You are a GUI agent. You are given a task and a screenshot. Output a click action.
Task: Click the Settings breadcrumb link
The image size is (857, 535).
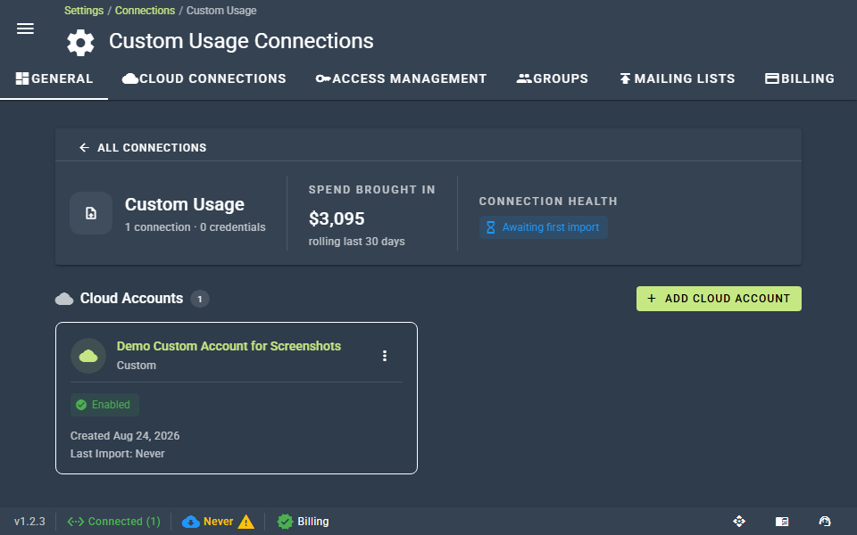tap(84, 11)
